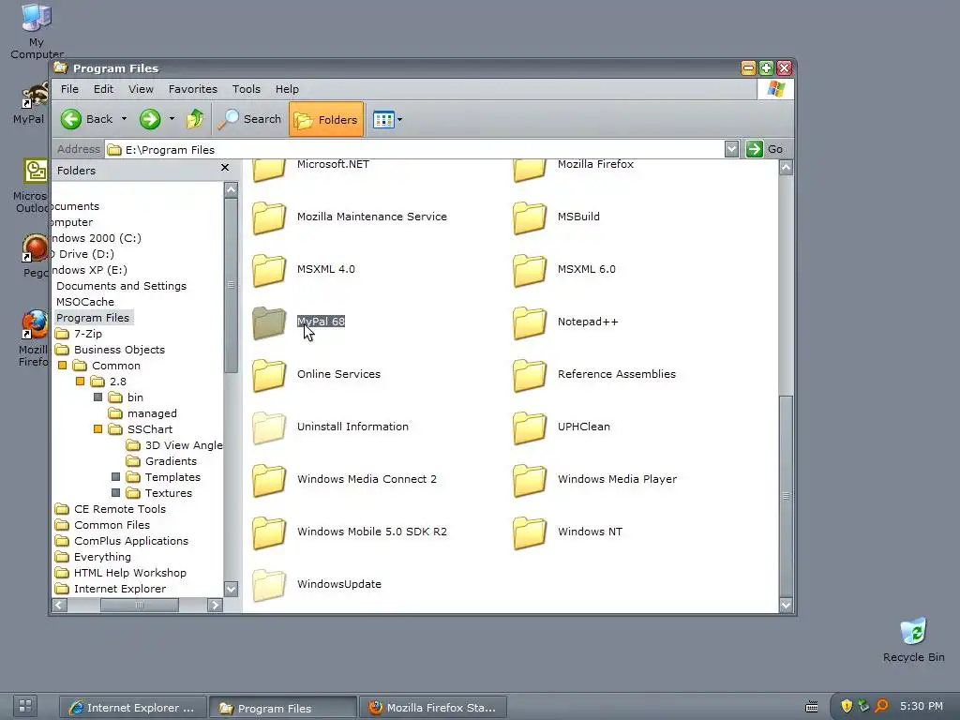
Task: Expand the Views dropdown arrow
Action: [399, 119]
